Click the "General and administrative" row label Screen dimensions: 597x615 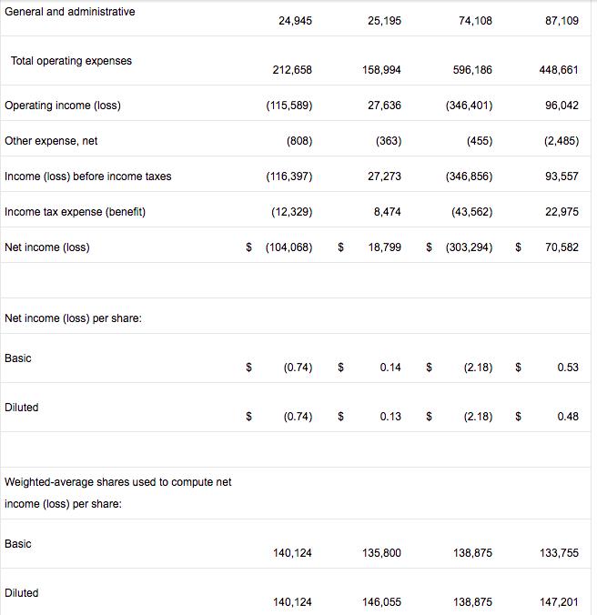69,12
